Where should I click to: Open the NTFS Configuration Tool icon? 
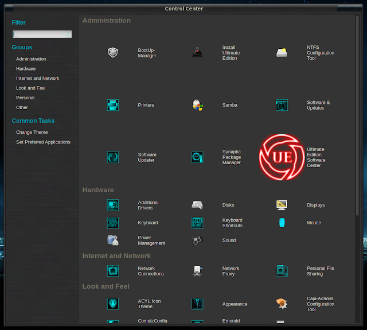click(282, 53)
